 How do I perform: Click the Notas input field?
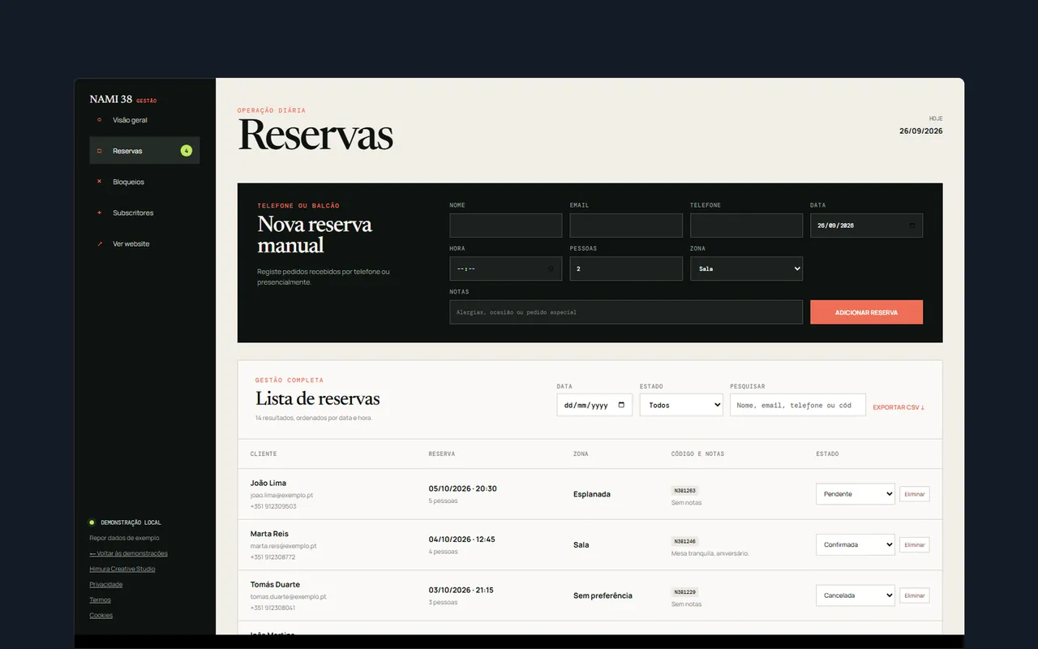click(626, 312)
